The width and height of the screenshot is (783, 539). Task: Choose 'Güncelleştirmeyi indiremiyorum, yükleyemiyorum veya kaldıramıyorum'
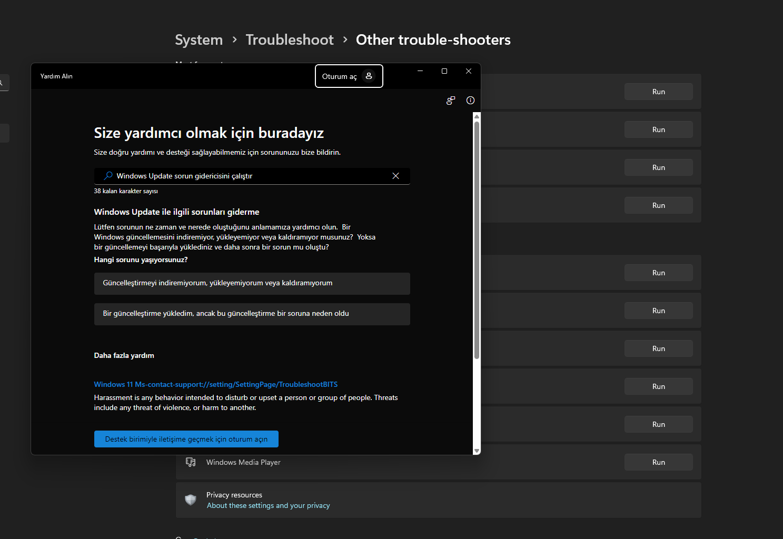(x=252, y=283)
